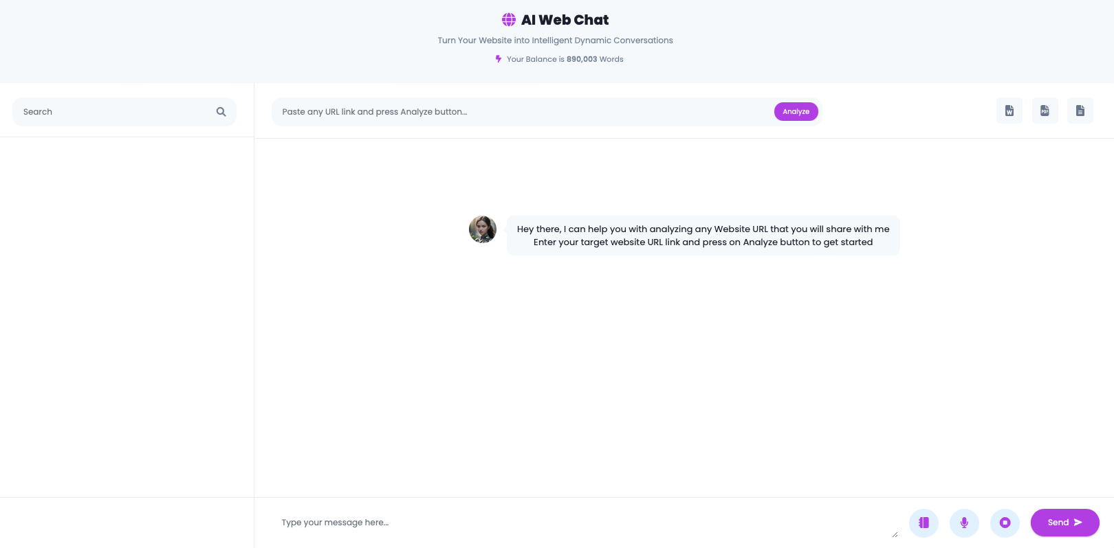Click the paper plane arrow on Send
Image resolution: width=1114 pixels, height=548 pixels.
click(1078, 523)
